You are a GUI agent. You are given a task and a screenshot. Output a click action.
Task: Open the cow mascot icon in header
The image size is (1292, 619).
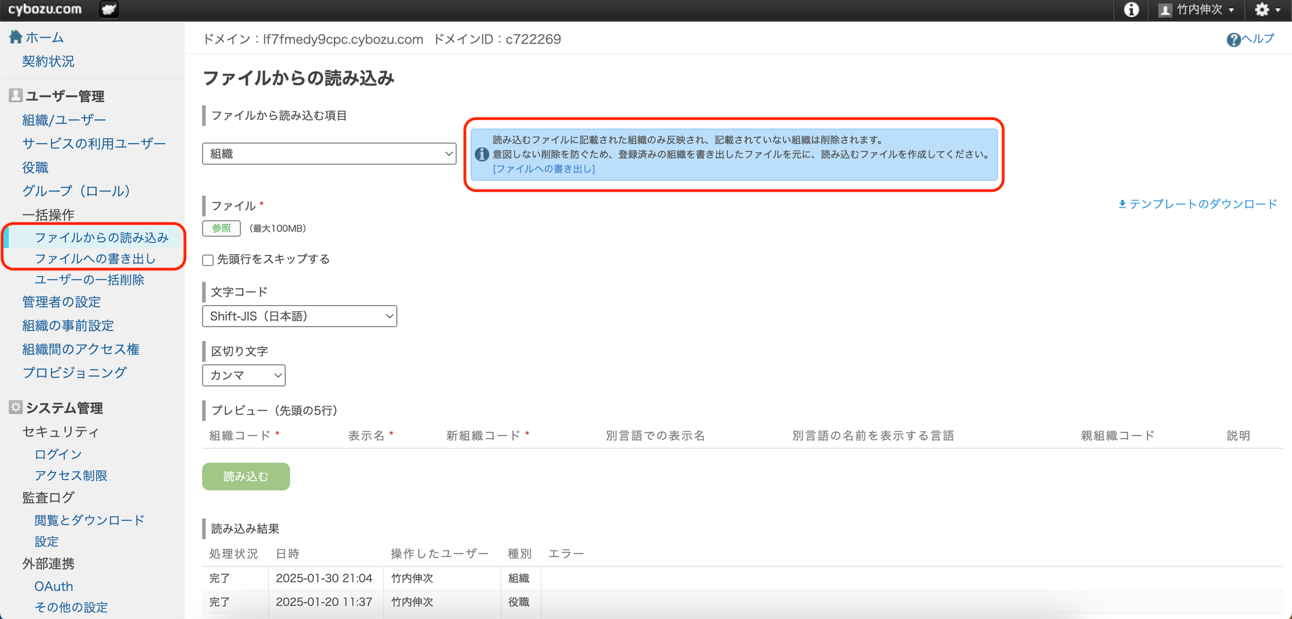[x=109, y=9]
